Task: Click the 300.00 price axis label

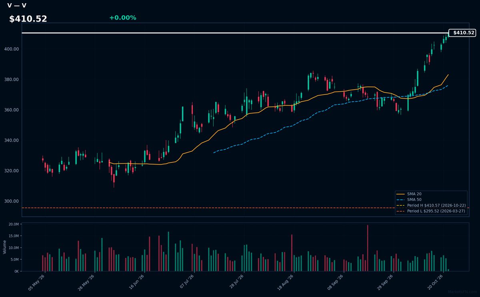Action: coord(11,201)
